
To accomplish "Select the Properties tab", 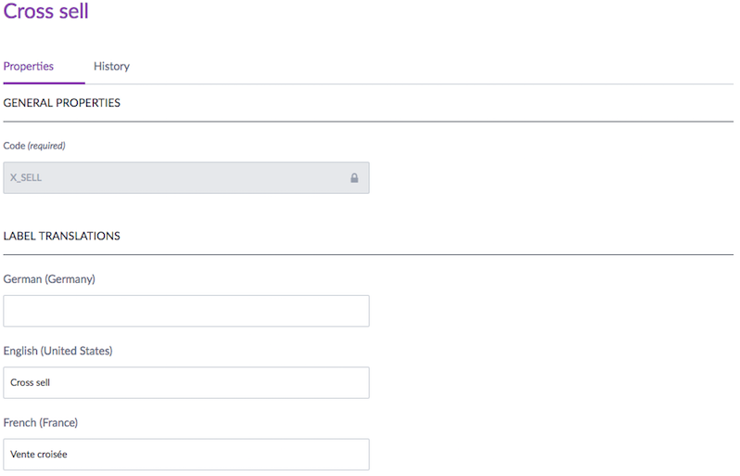I will coord(29,67).
